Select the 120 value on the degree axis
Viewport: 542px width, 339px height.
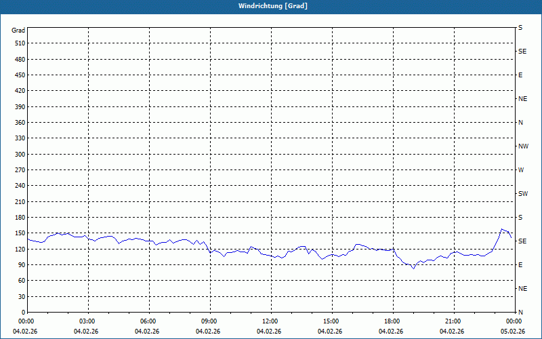(x=20, y=249)
